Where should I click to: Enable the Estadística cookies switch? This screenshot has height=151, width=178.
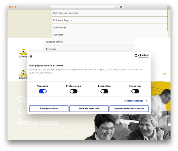[x=104, y=91]
